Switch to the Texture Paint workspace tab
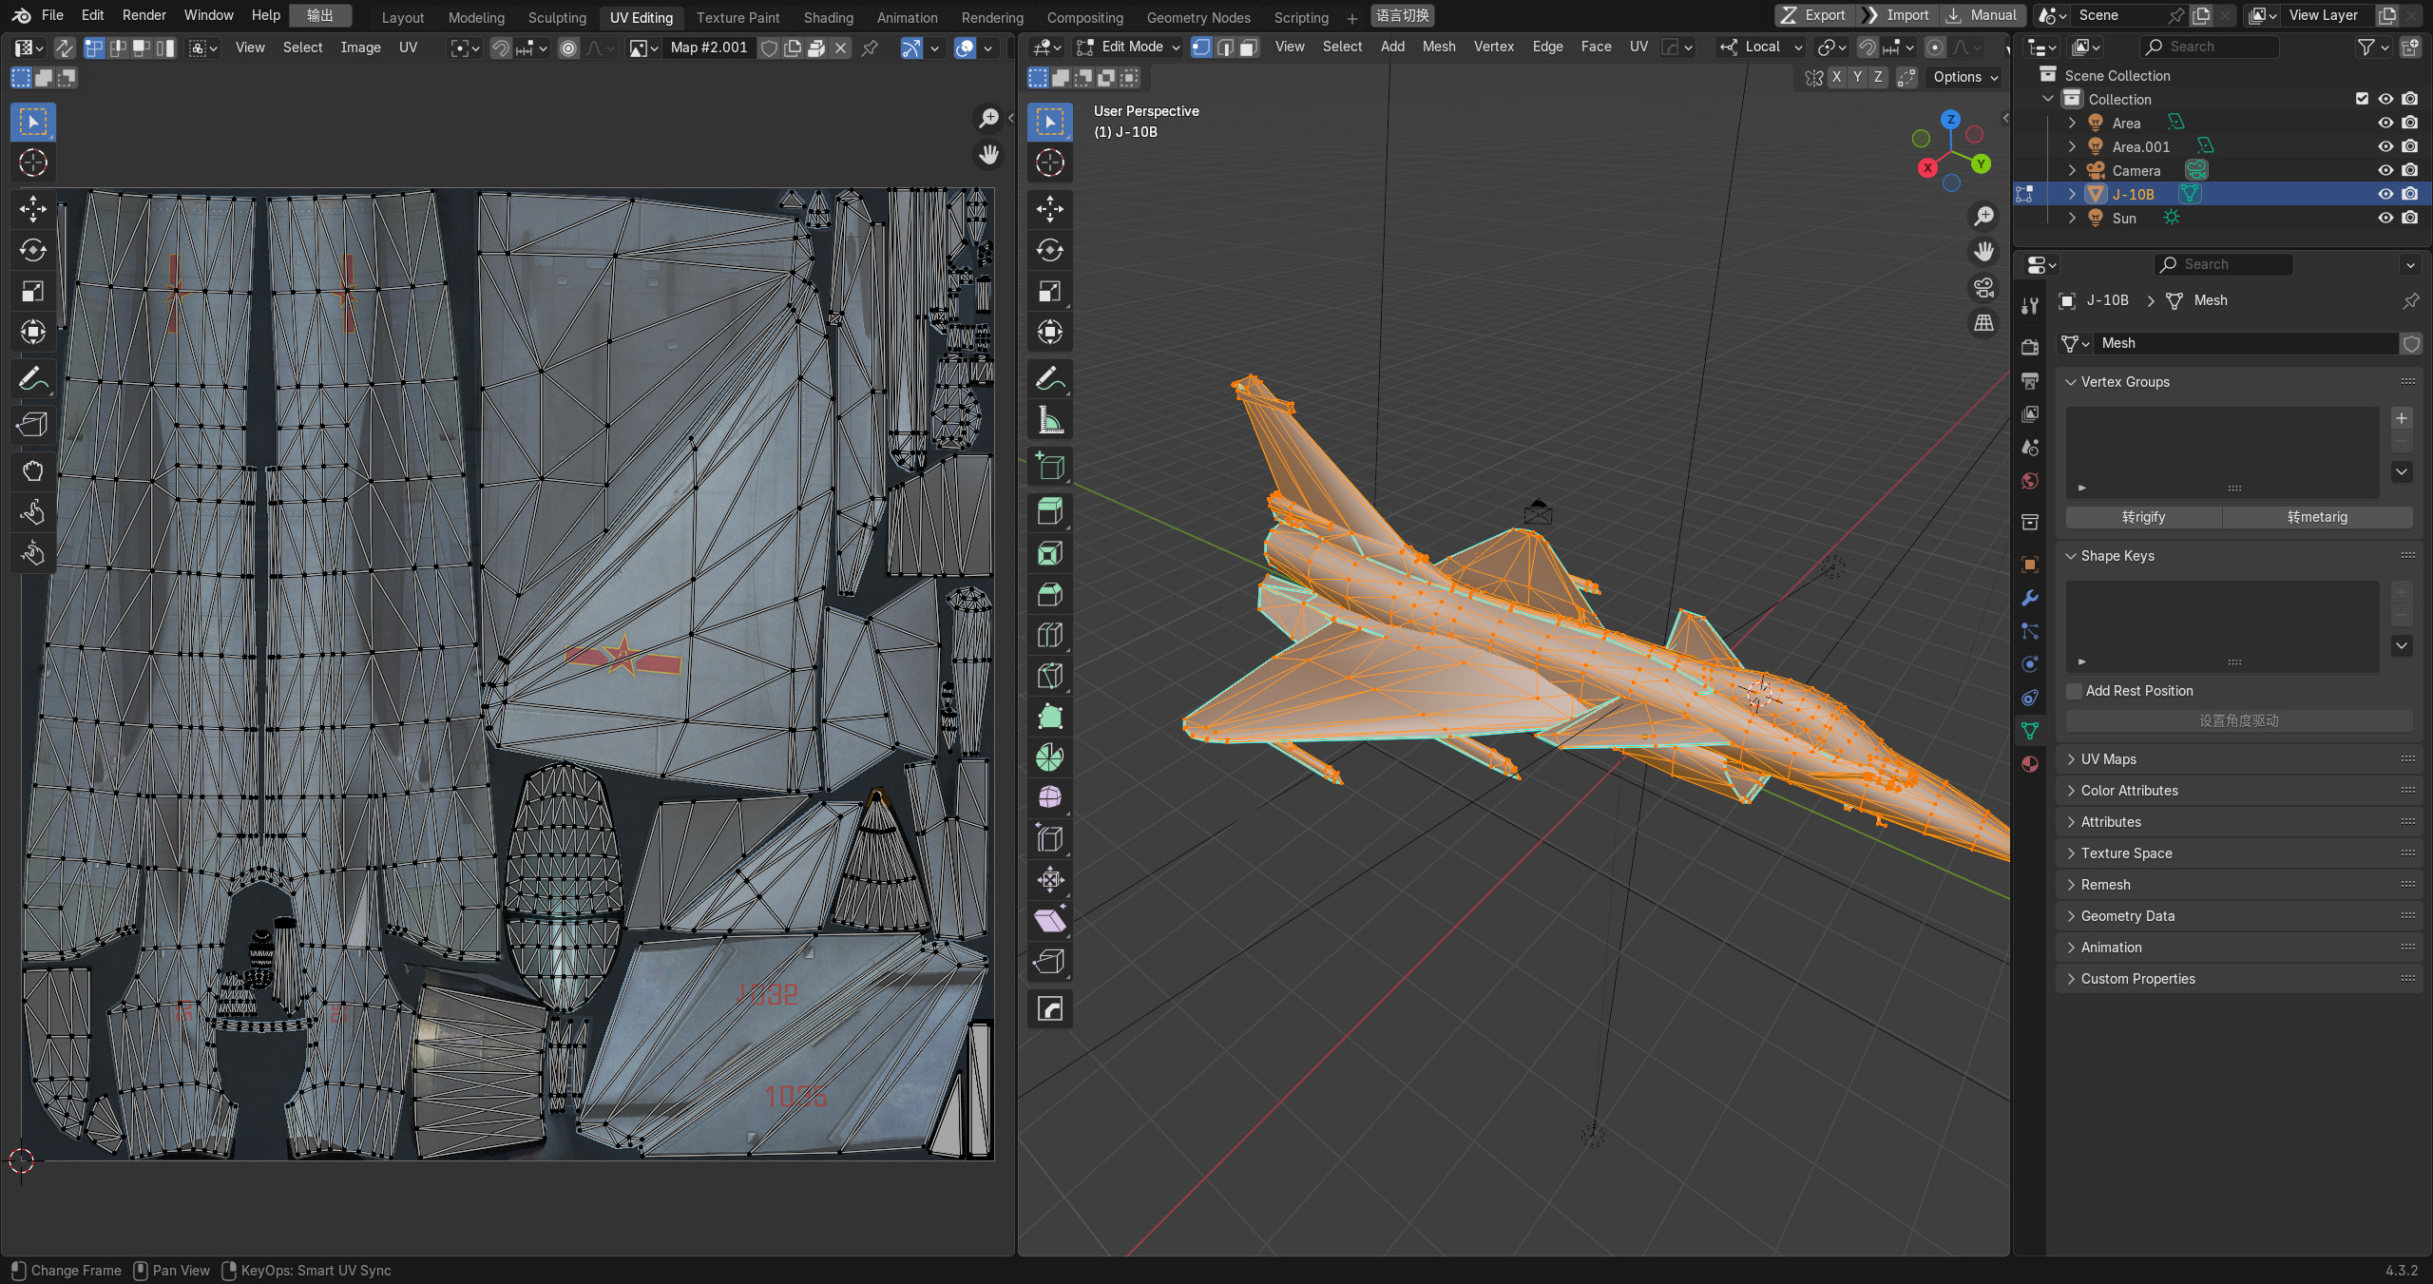Image resolution: width=2433 pixels, height=1284 pixels. pyautogui.click(x=738, y=17)
